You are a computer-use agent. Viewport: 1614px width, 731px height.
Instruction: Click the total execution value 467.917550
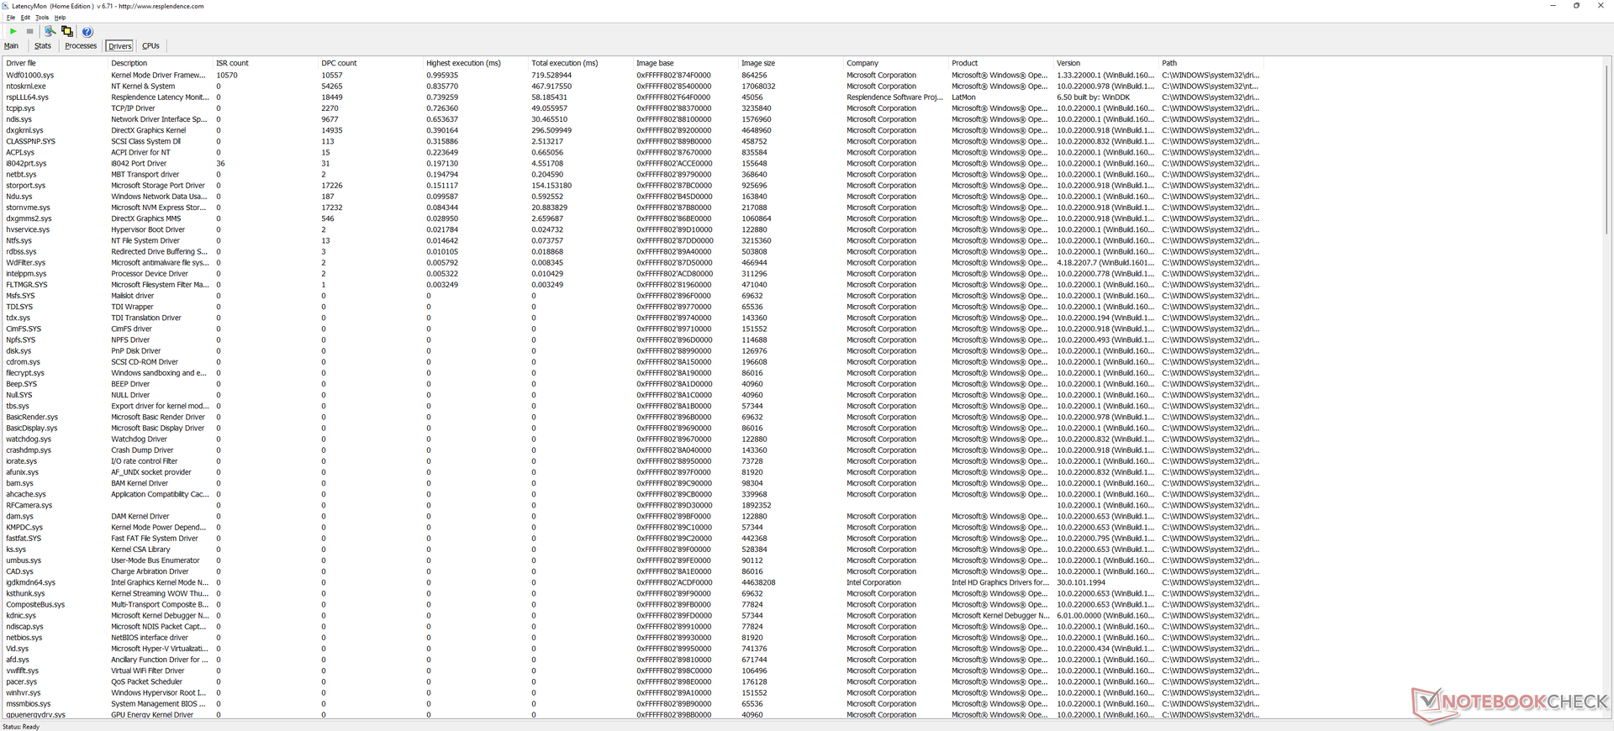point(551,87)
